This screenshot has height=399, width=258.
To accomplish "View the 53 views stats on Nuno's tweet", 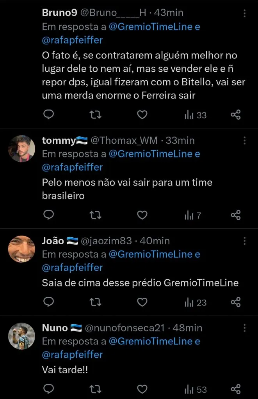I will coord(192,389).
